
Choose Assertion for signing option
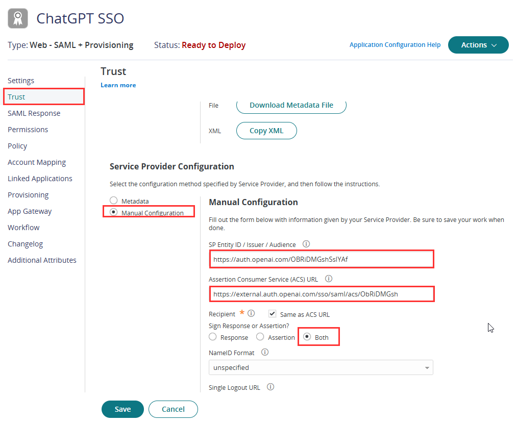[x=260, y=337]
